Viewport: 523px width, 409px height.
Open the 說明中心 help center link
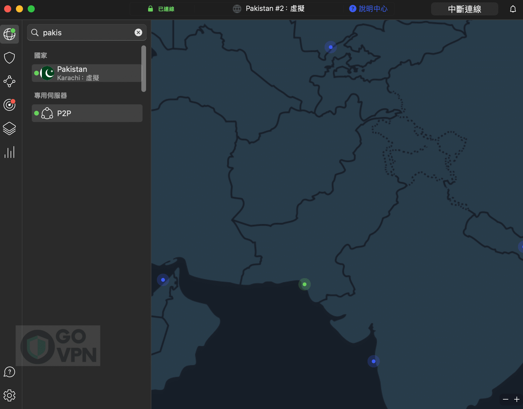click(368, 9)
